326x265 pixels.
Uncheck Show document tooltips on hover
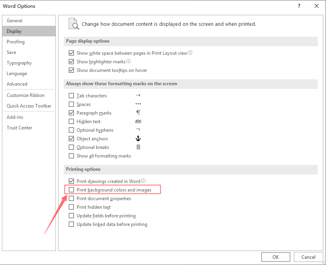[71, 70]
